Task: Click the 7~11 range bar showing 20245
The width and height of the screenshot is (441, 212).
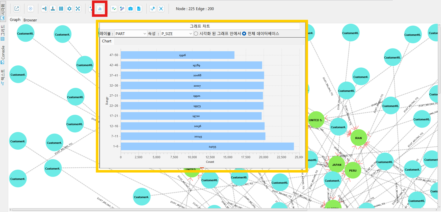Action: (x=193, y=136)
